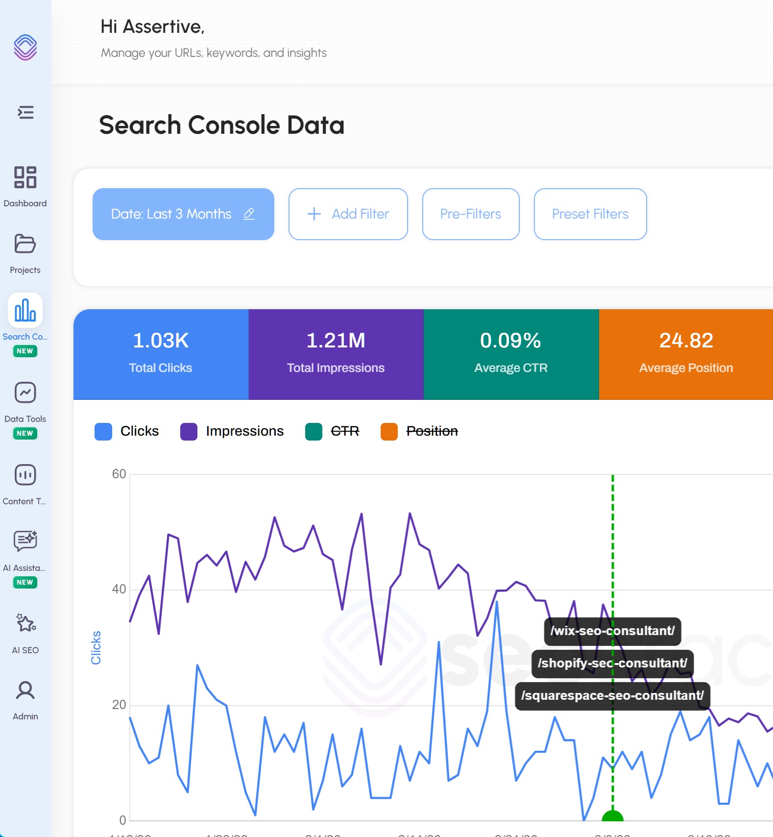Select the Total Impressions metric tab
Viewport: 773px width, 837px height.
coord(336,354)
